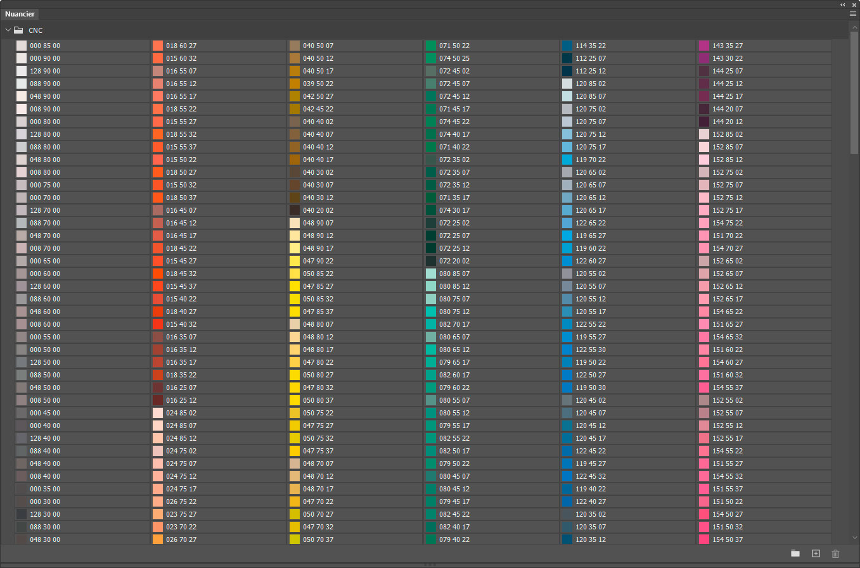
Task: Select the CNC group name label
Action: point(35,30)
